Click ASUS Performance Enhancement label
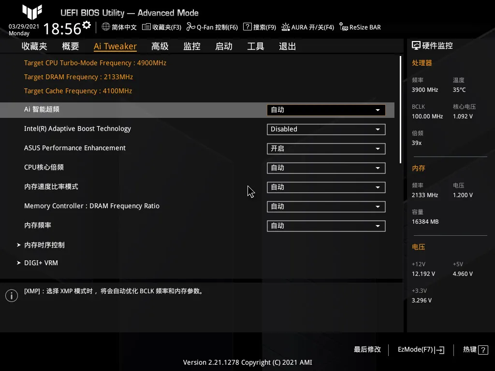The width and height of the screenshot is (495, 371). [75, 148]
